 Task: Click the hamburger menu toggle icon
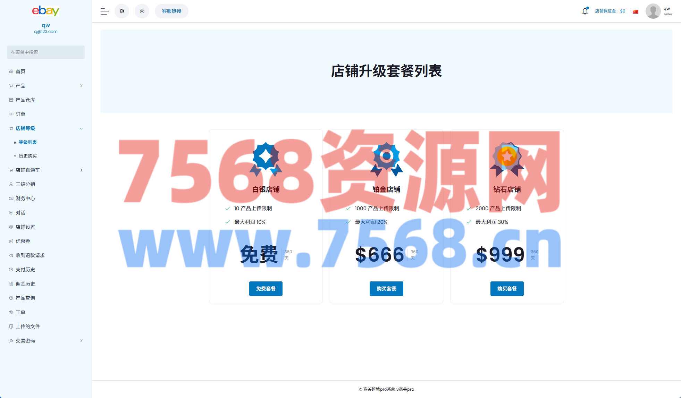click(104, 11)
